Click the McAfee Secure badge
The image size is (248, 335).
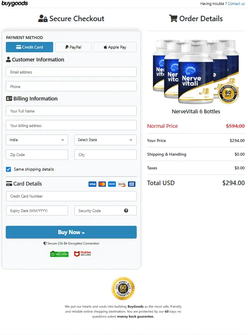pyautogui.click(x=83, y=254)
